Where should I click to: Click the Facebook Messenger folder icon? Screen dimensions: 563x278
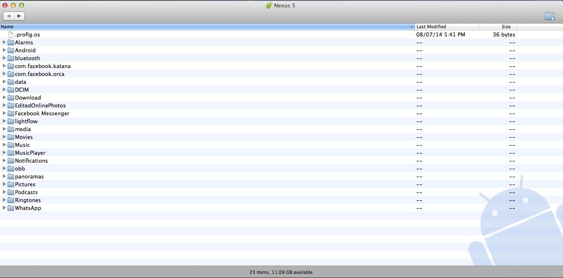point(11,113)
